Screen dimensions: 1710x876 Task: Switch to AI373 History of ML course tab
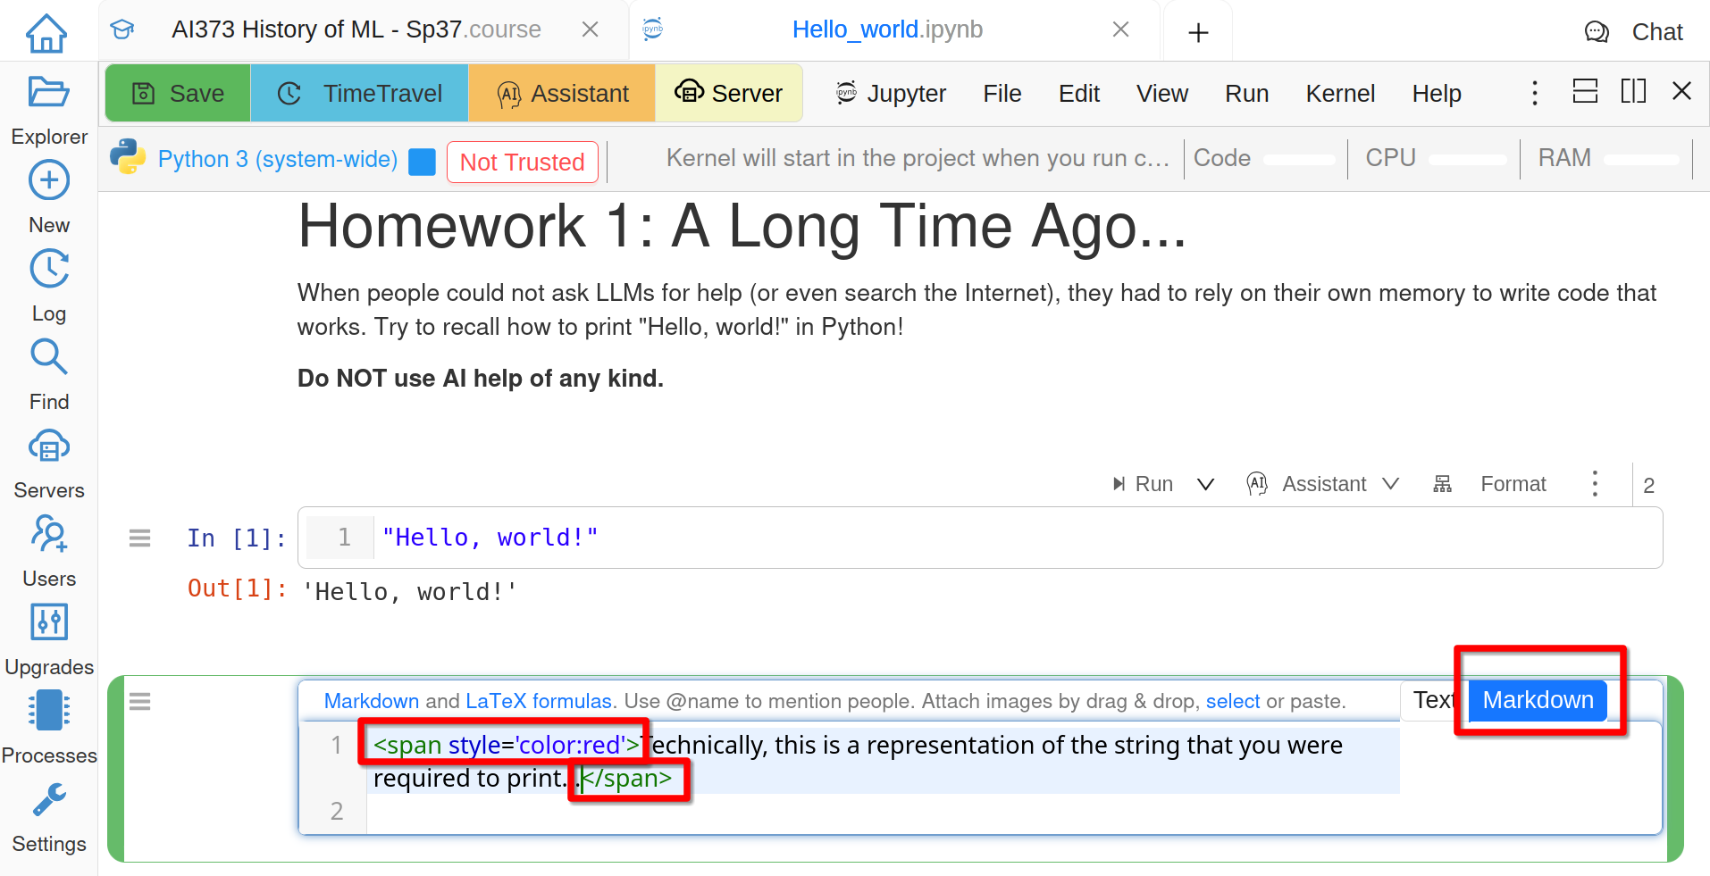click(x=356, y=29)
